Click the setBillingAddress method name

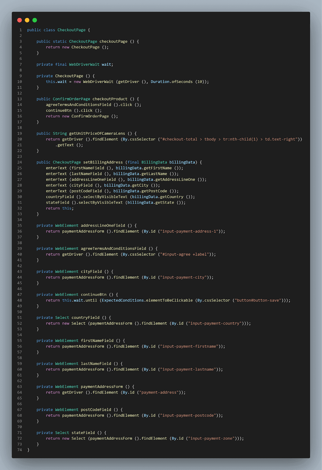103,162
